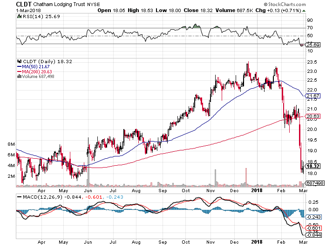Click the Volume 687.5K header value
The image size is (326, 246).
pyautogui.click(x=234, y=10)
